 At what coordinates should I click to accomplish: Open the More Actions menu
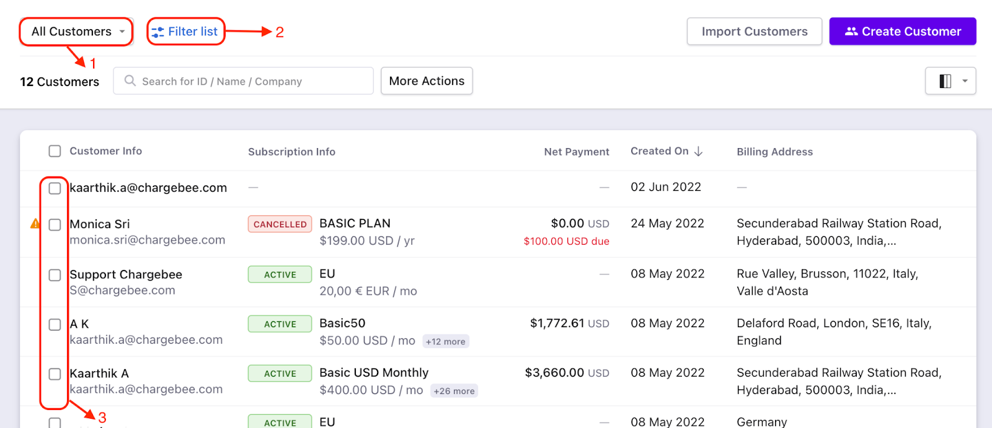coord(427,81)
